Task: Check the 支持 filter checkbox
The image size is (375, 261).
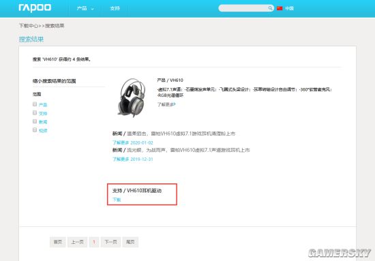Action: click(x=35, y=113)
